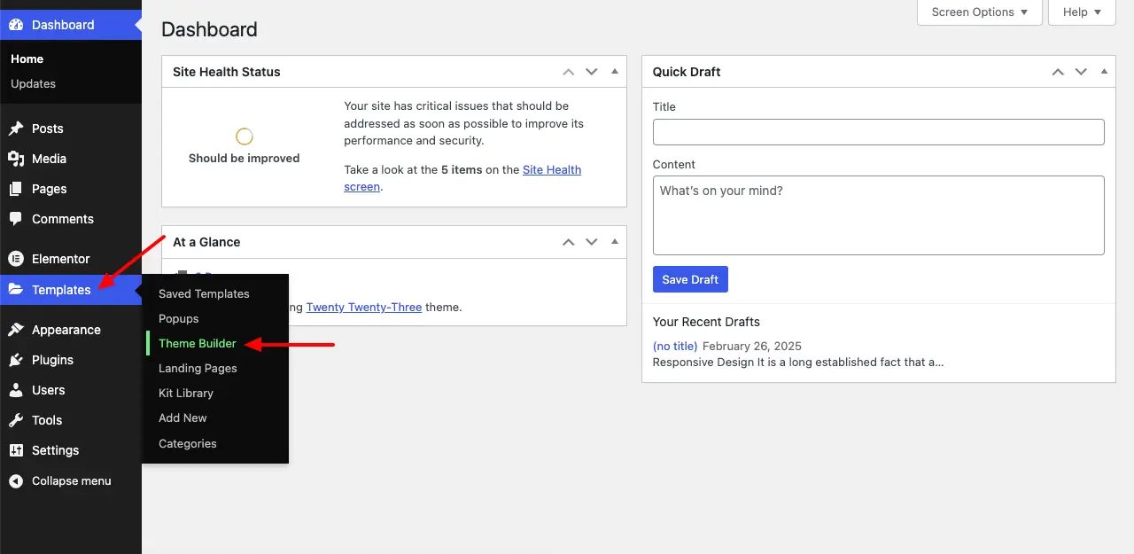Viewport: 1134px width, 554px height.
Task: Click the Tools wrench icon
Action: click(16, 420)
